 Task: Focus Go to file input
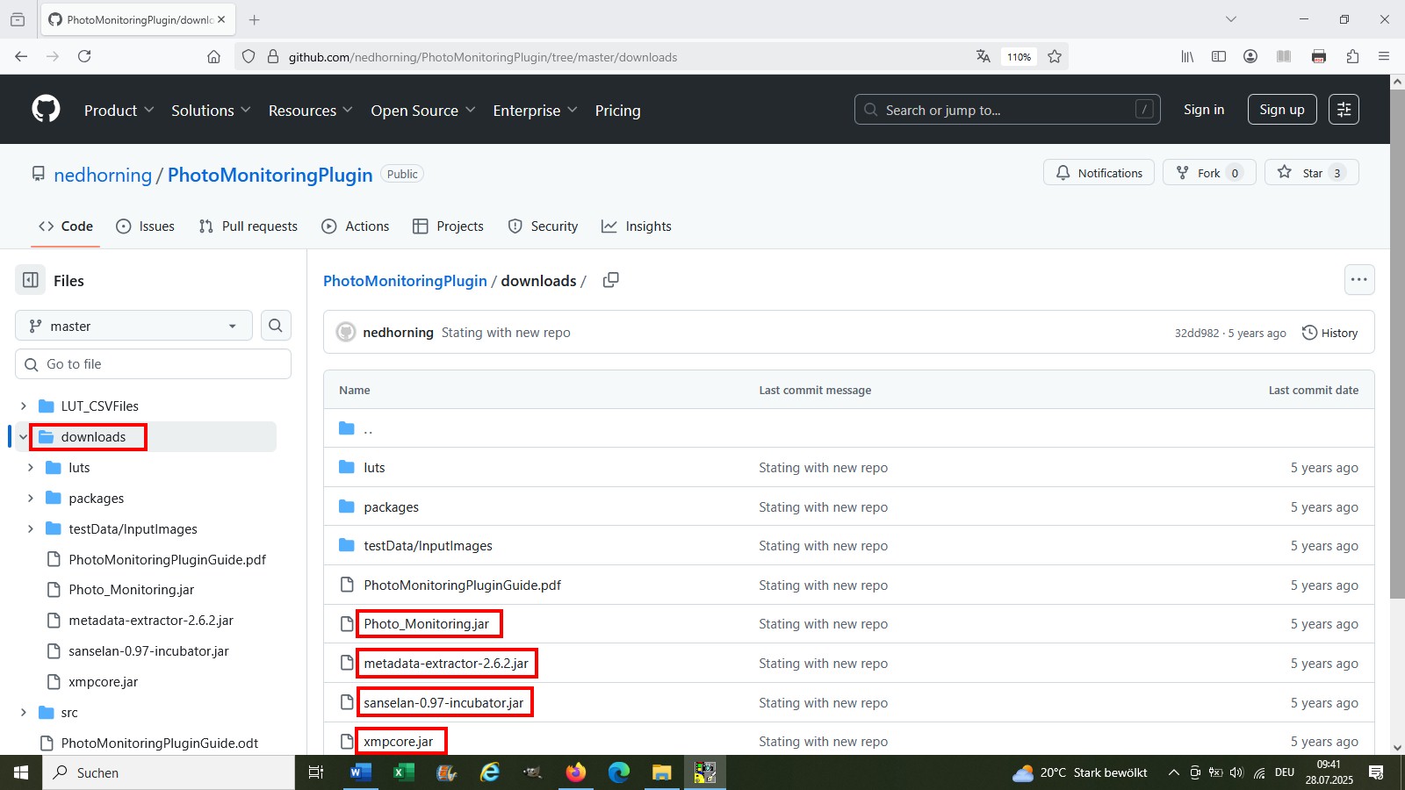tap(153, 363)
